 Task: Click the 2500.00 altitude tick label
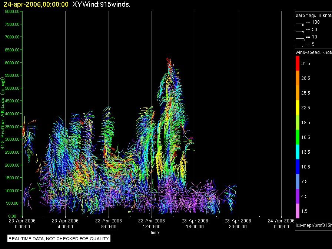[12, 152]
